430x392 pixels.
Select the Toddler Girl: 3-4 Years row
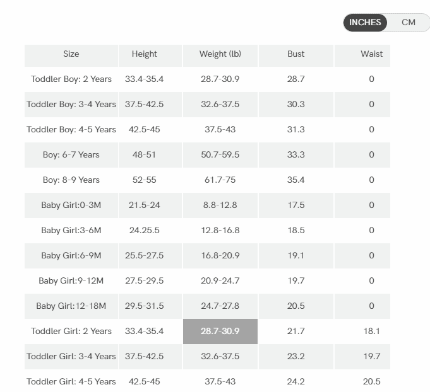coord(71,357)
